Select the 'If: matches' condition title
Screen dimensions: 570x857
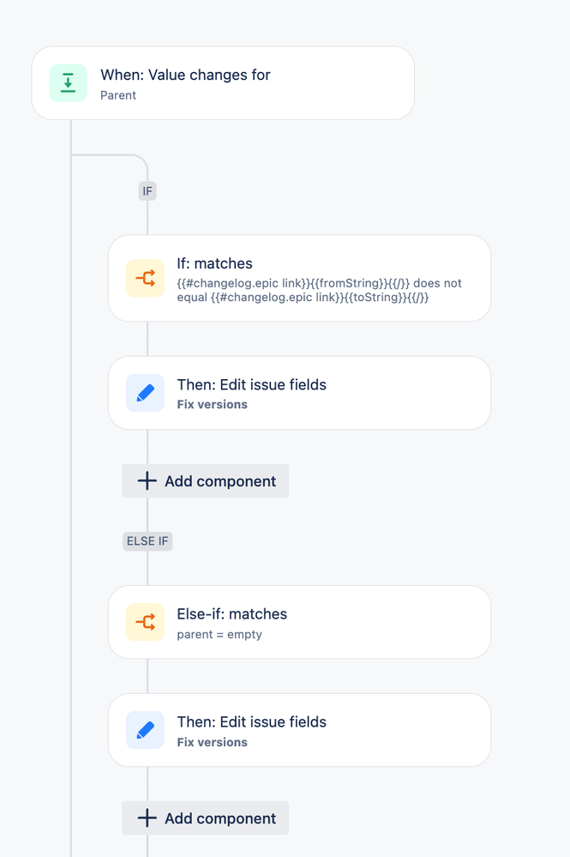214,263
